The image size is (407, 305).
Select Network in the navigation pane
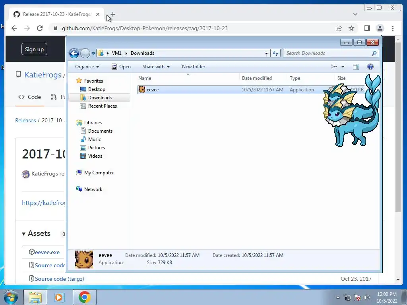93,189
